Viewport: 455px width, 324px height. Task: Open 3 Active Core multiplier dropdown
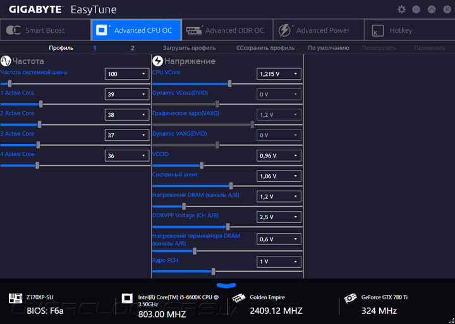point(127,135)
